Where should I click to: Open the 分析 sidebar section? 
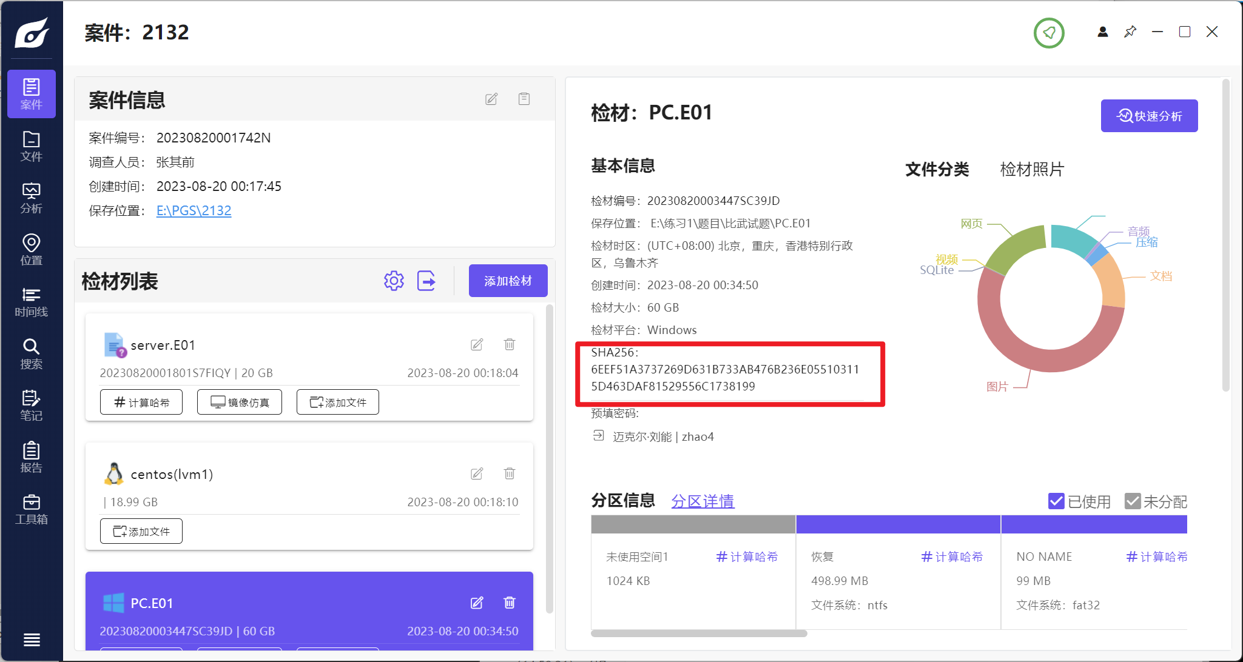32,198
